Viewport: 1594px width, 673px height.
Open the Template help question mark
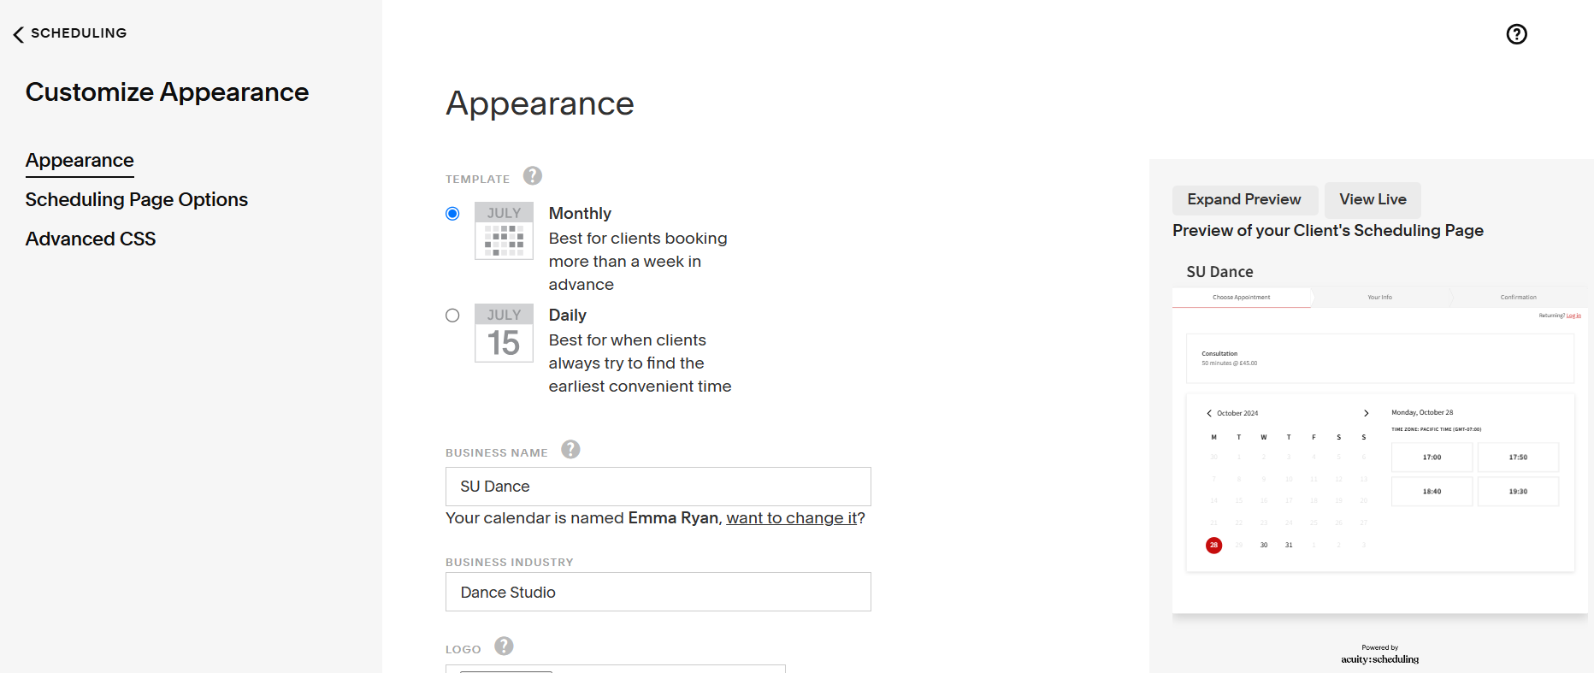click(532, 175)
